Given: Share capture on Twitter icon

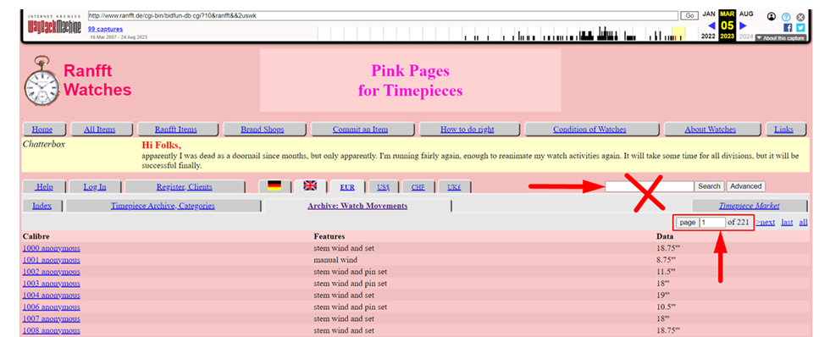Looking at the screenshot, I should (800, 27).
